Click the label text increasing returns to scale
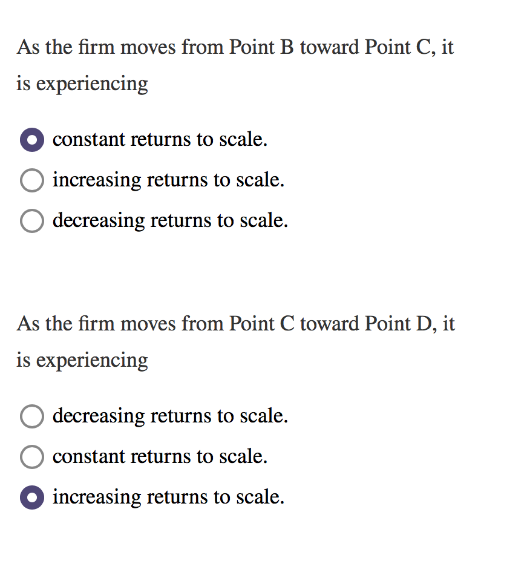This screenshot has width=530, height=581. tap(168, 180)
